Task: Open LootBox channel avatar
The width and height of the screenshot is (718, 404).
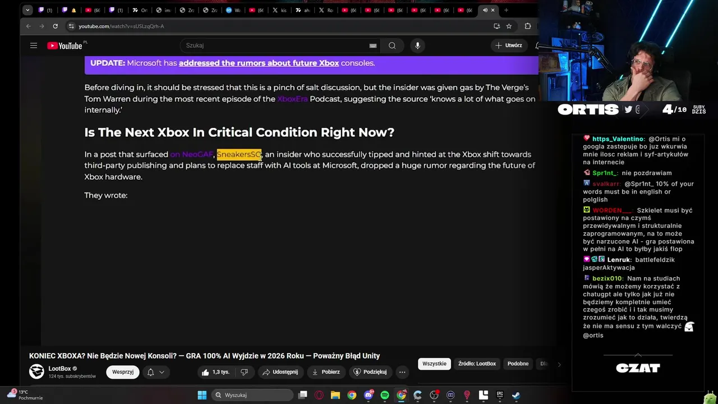Action: [x=36, y=371]
